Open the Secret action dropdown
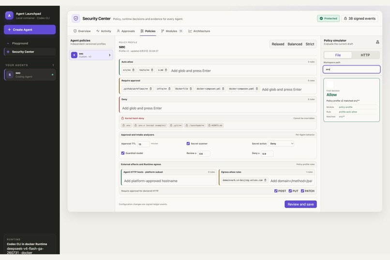390x260 pixels. [x=281, y=144]
